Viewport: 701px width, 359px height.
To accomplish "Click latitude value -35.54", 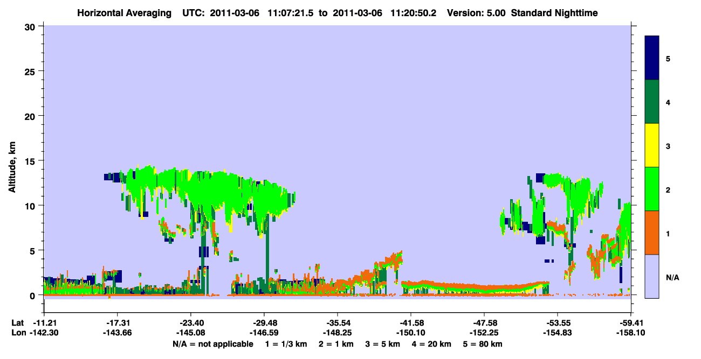I will pyautogui.click(x=337, y=323).
